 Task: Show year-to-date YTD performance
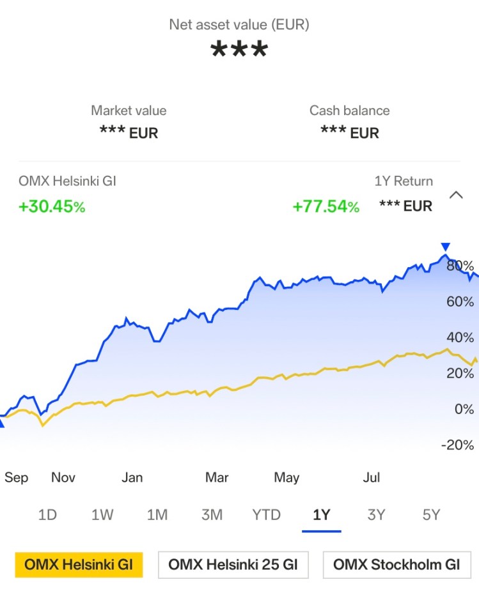[266, 514]
